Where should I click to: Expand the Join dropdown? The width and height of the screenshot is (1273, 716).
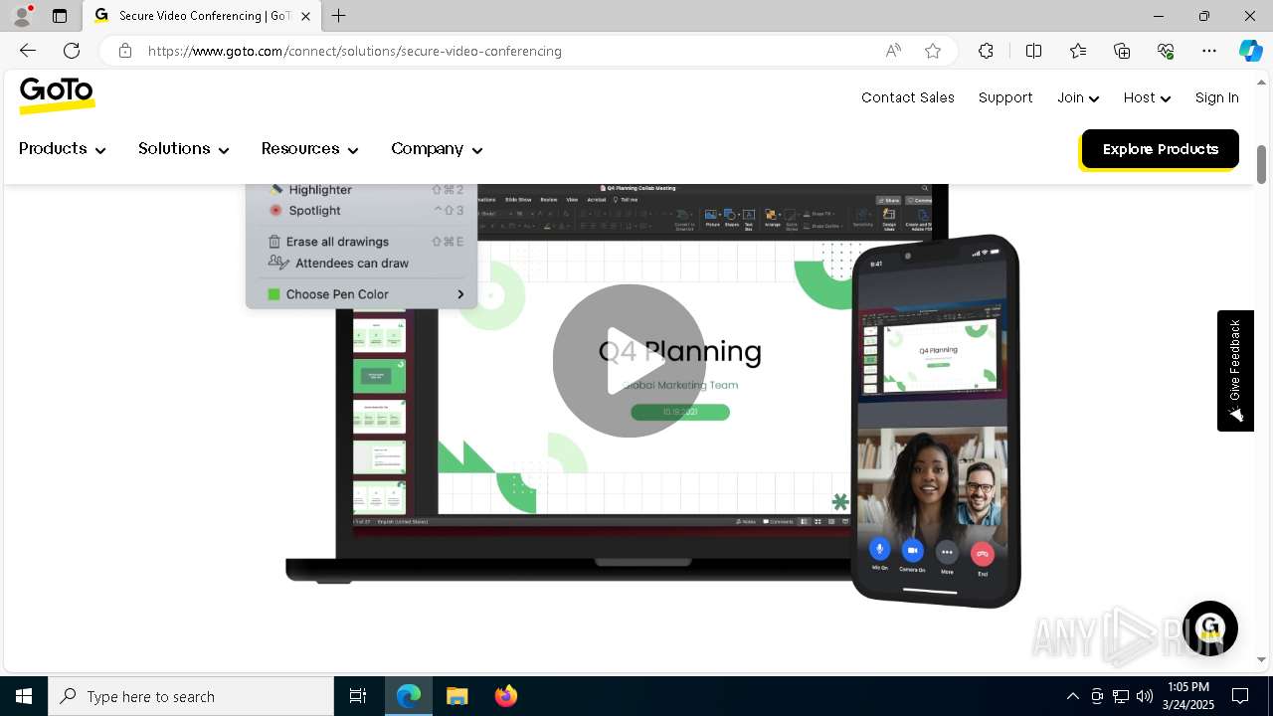click(1077, 97)
